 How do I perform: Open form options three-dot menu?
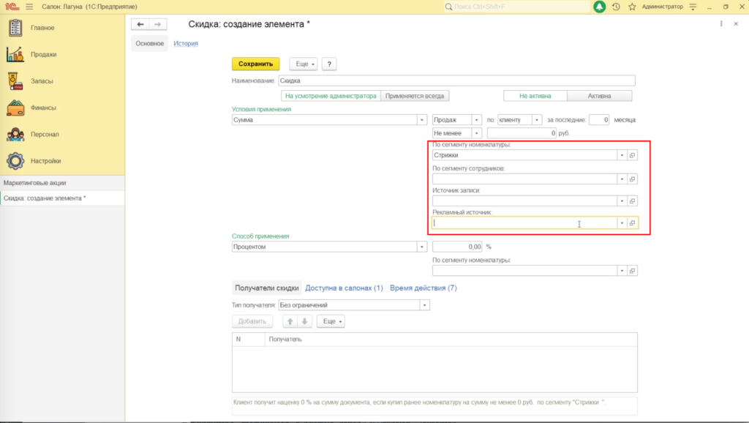(x=721, y=24)
